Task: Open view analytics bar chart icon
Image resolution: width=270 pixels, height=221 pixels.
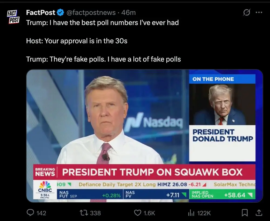Action: 191,213
